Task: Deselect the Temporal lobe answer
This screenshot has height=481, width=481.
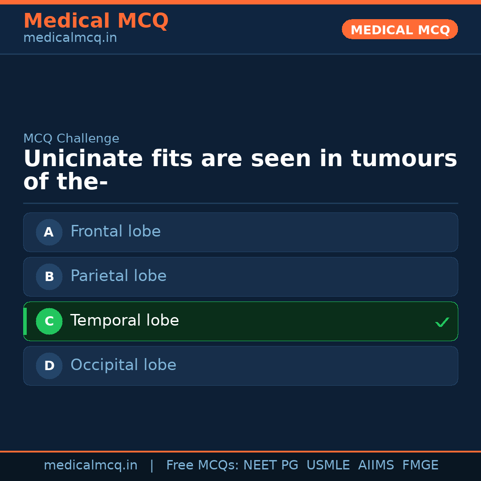Action: (x=240, y=321)
